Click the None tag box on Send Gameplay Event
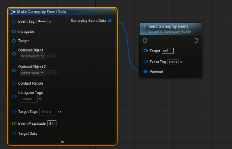 [173, 62]
